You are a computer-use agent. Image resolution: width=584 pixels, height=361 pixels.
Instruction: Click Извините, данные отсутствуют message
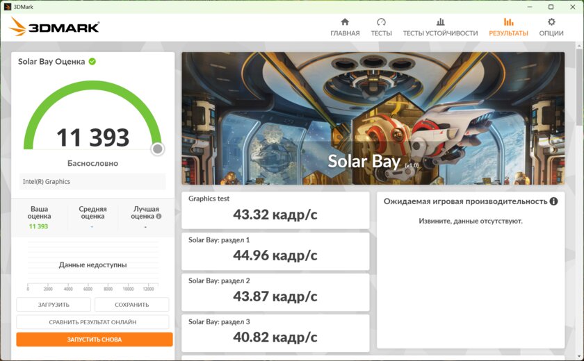click(471, 221)
